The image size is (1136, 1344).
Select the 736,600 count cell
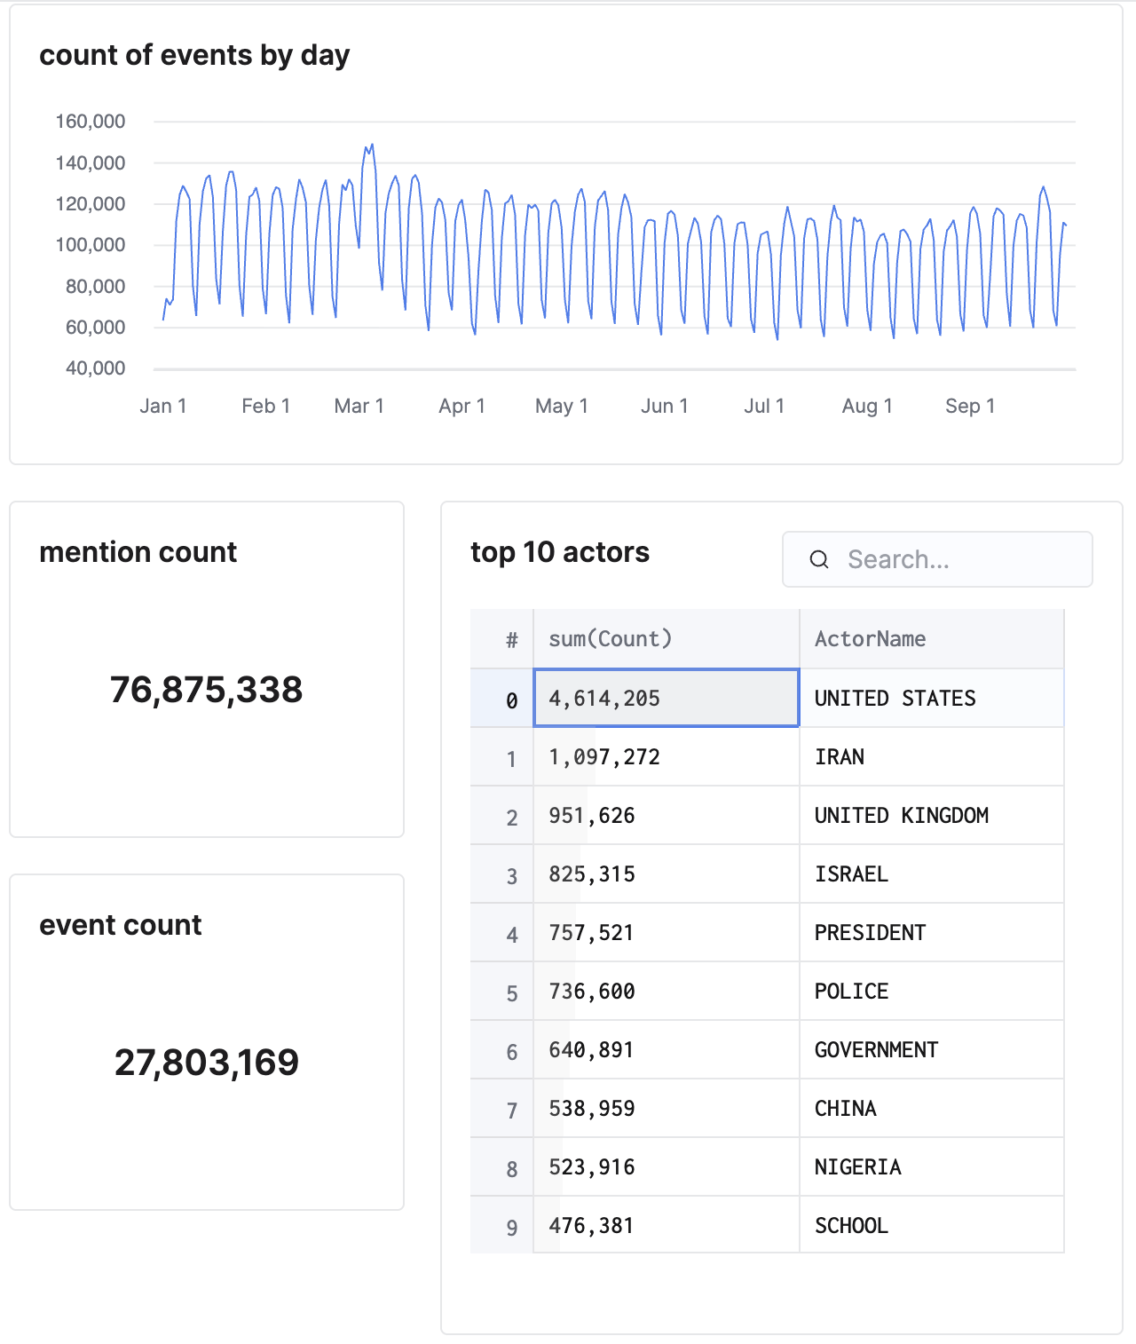[667, 991]
